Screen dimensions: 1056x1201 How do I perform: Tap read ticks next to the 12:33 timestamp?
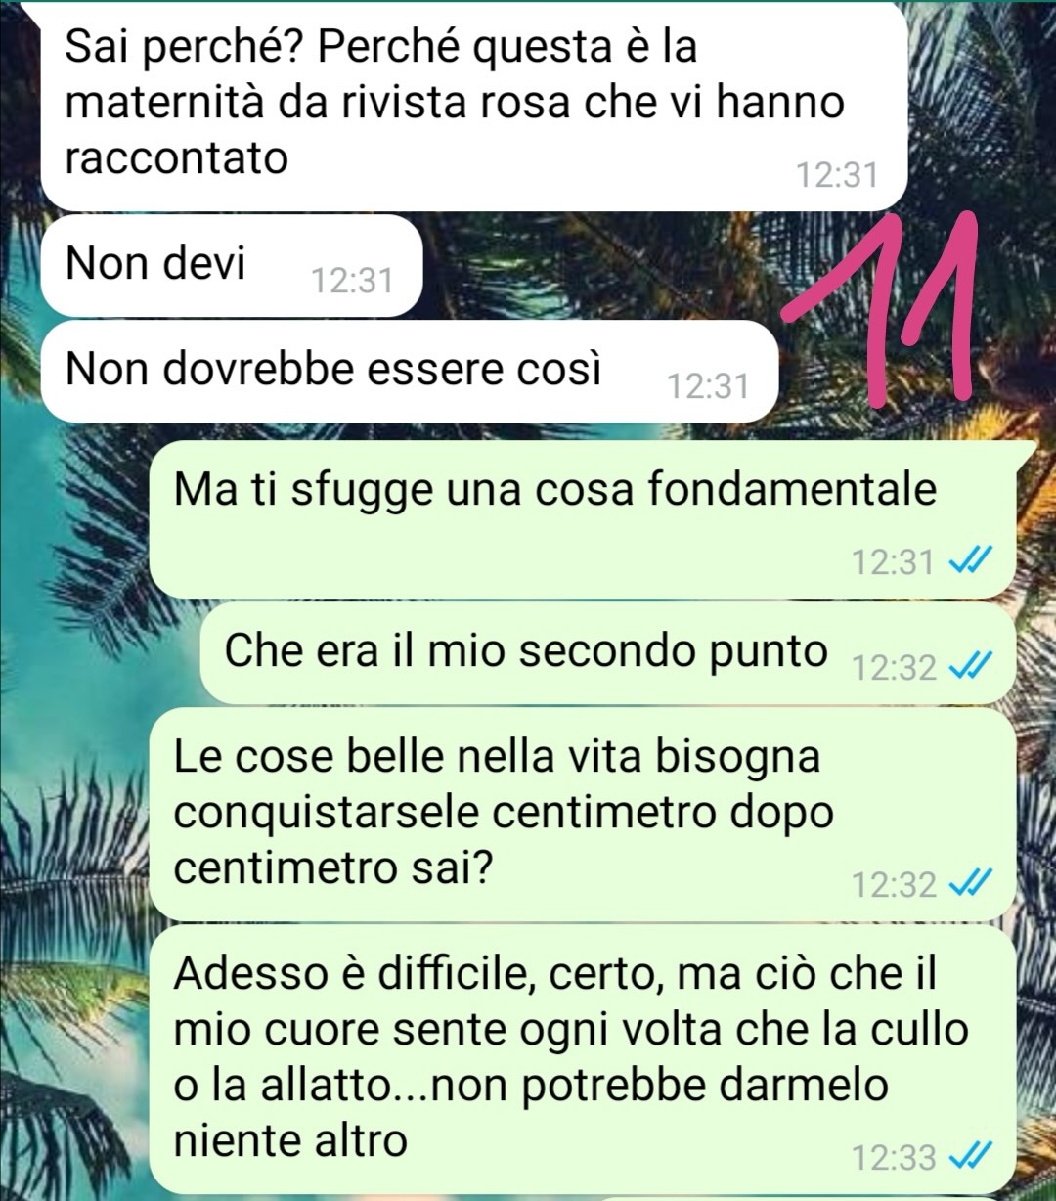[x=972, y=1158]
